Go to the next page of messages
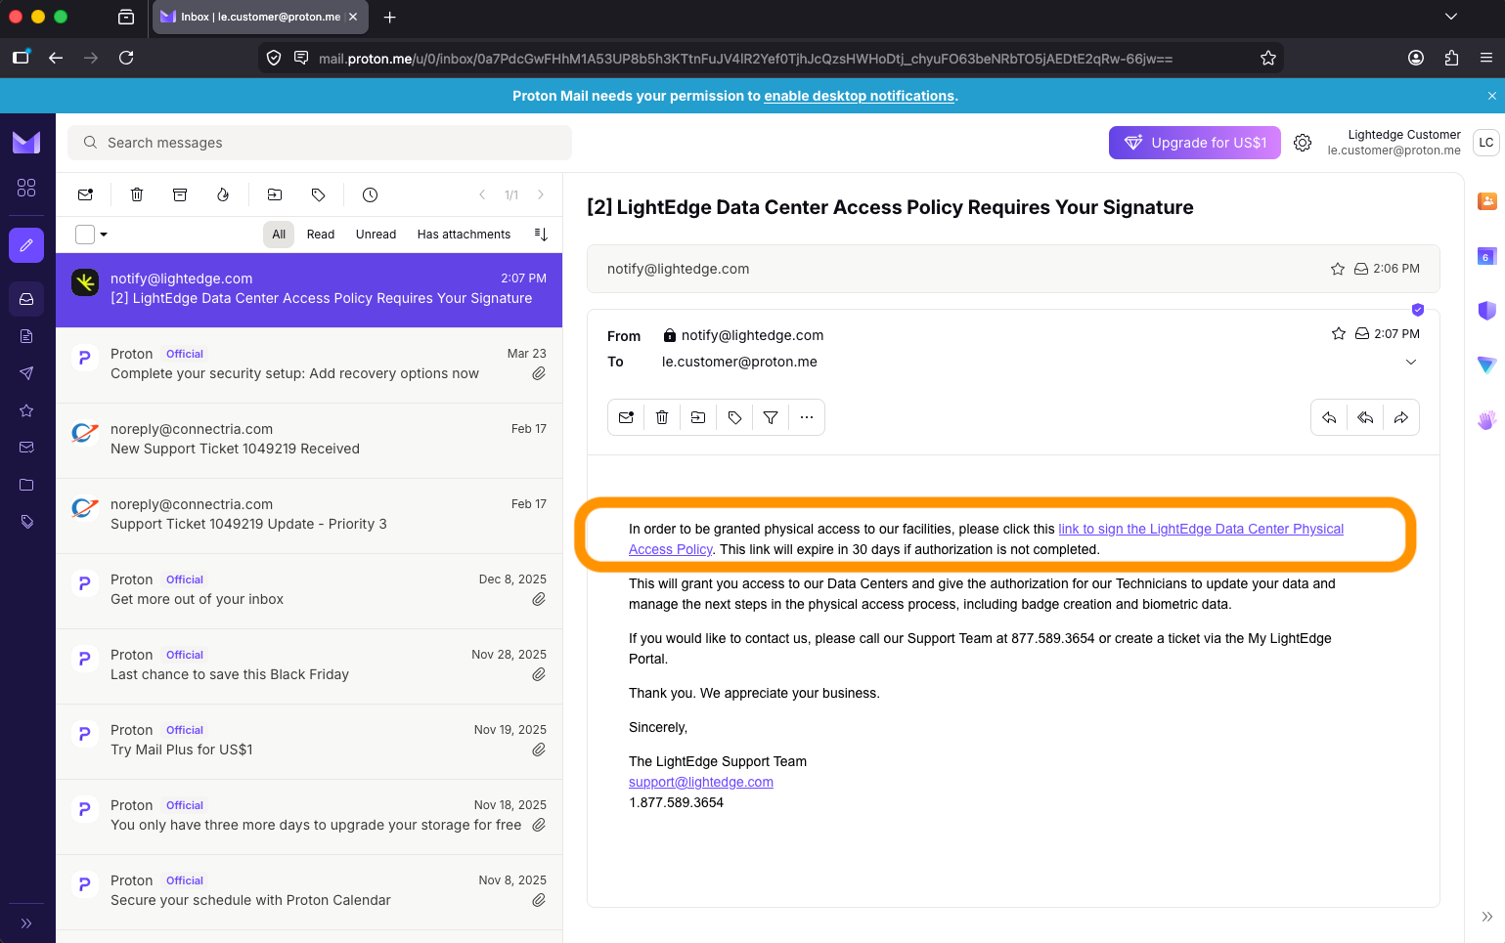Screen dimensions: 1505x943 541,195
